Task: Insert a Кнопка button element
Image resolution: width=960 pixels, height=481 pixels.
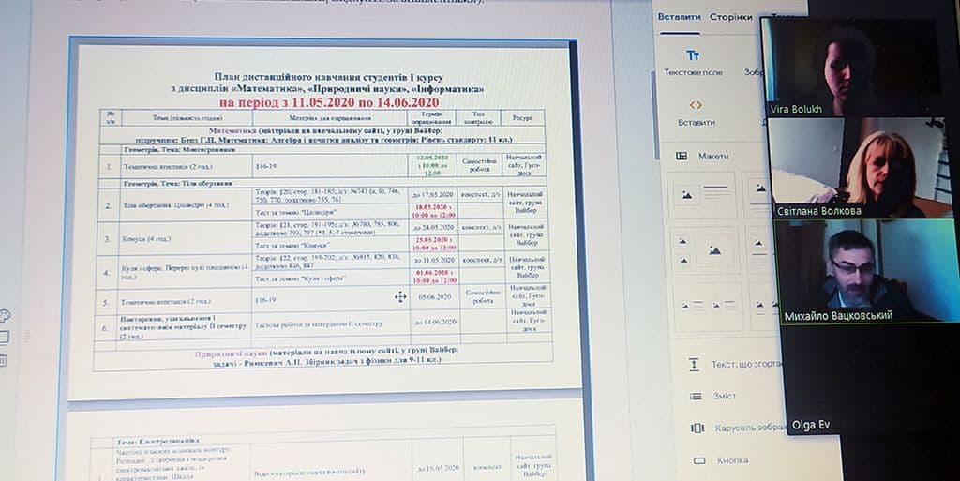Action: 732,460
